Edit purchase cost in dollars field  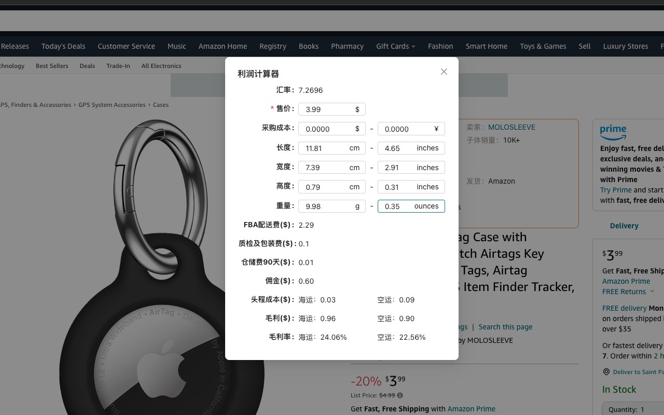(332, 129)
